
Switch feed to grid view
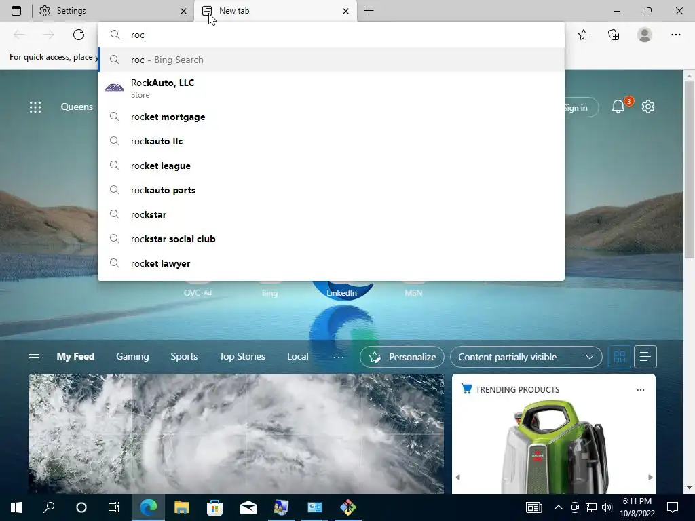click(x=619, y=357)
